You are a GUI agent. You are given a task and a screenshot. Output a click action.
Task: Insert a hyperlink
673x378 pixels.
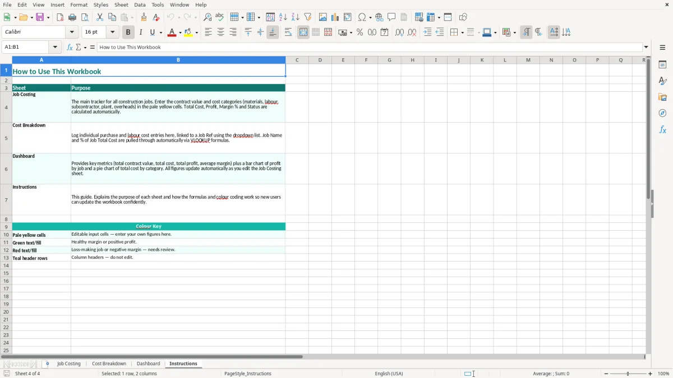pos(379,17)
